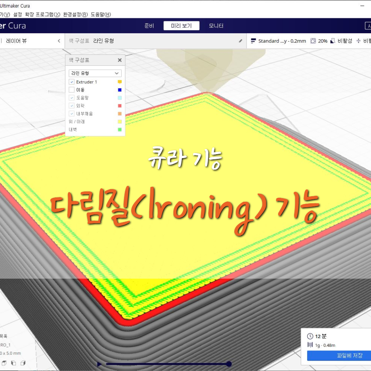Image resolution: width=371 pixels, height=371 pixels.
Task: Open the 도움말(H) menu
Action: (x=101, y=14)
